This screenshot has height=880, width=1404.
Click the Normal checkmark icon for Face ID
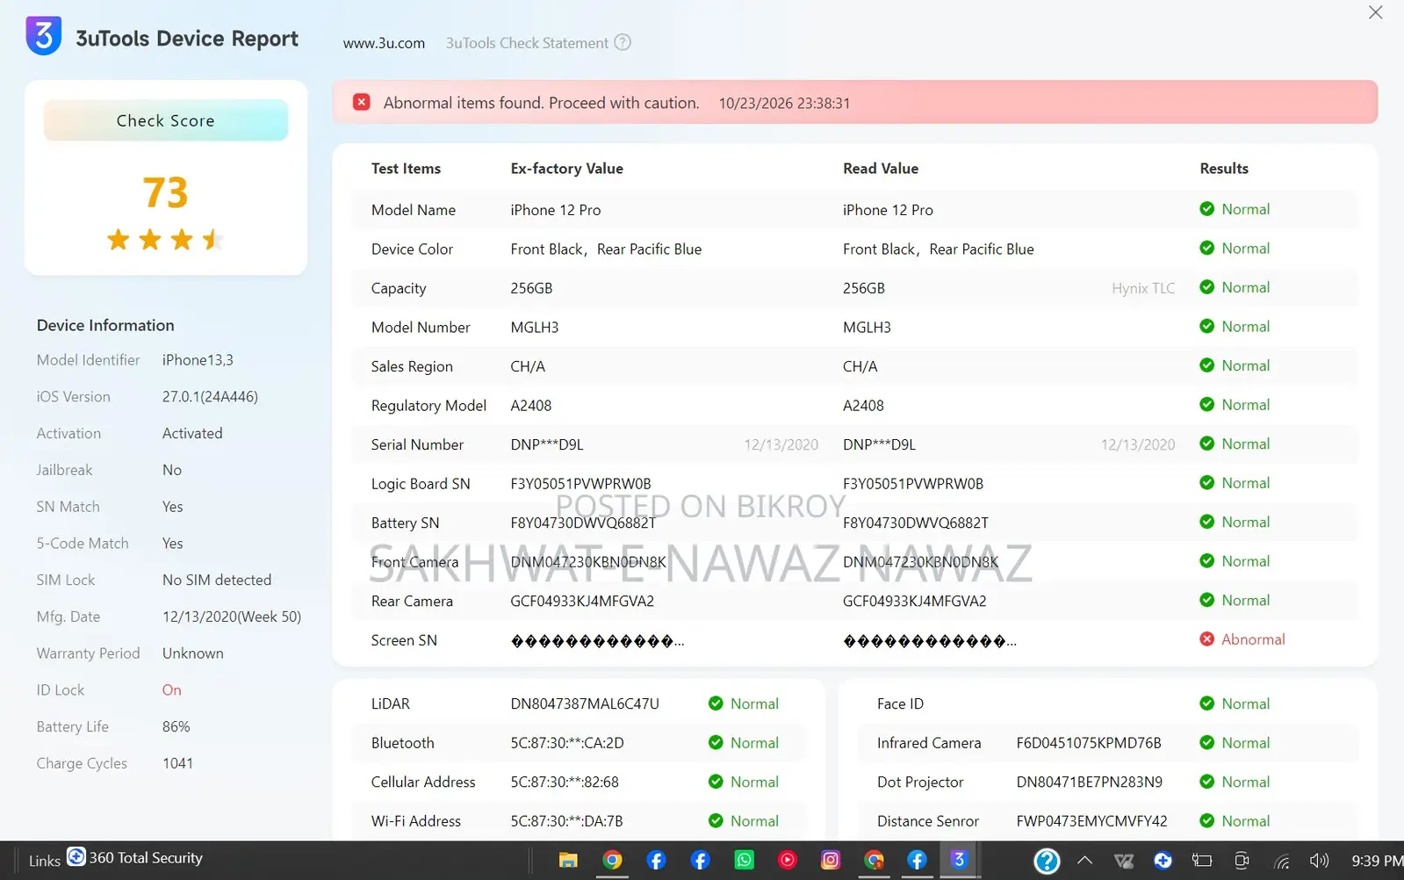1207,703
